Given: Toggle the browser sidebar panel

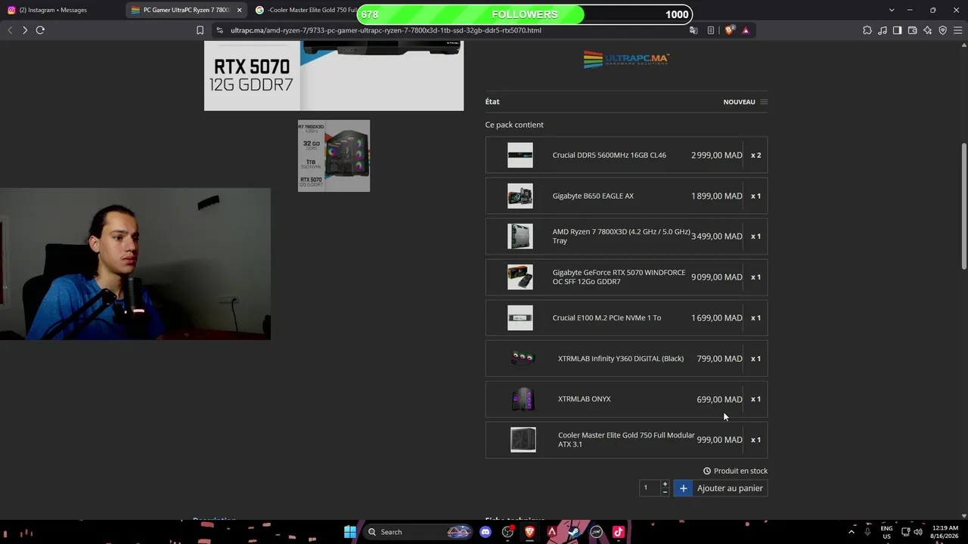Looking at the screenshot, I should coord(898,30).
